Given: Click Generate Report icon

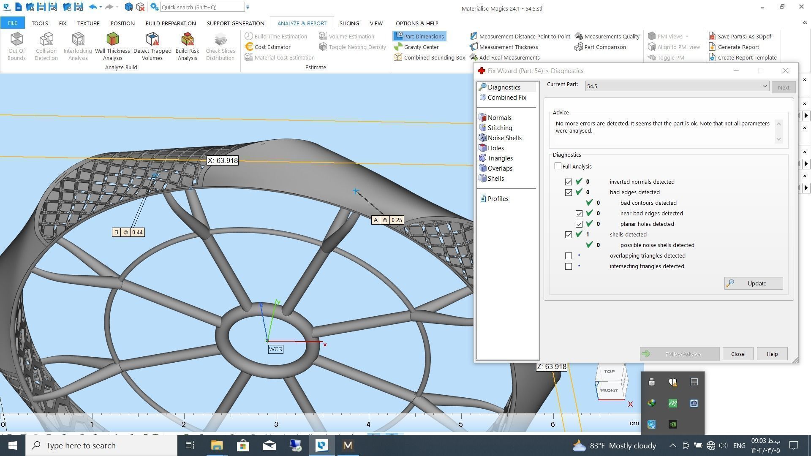Looking at the screenshot, I should [x=738, y=47].
